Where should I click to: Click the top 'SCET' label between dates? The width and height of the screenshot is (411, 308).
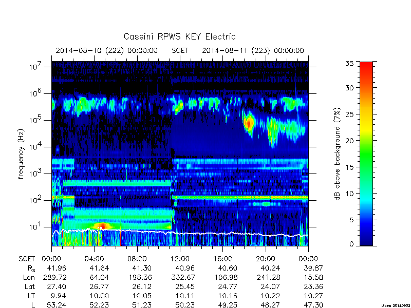pos(180,50)
